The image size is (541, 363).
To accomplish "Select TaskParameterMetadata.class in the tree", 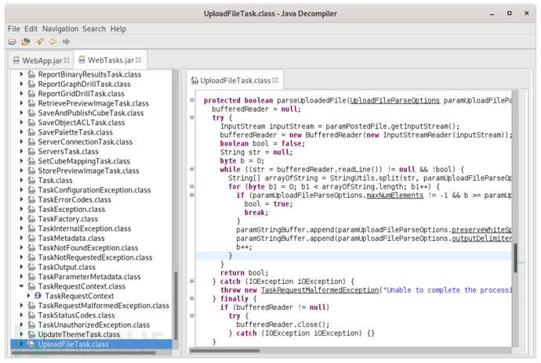I will pos(89,277).
